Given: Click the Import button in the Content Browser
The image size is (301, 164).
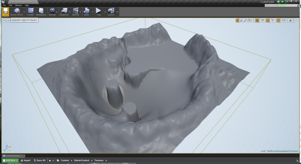Looking at the screenshot, I should click(x=26, y=160).
